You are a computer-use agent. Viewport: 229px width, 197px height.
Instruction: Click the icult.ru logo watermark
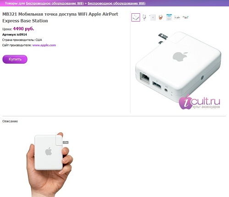[x=200, y=102]
